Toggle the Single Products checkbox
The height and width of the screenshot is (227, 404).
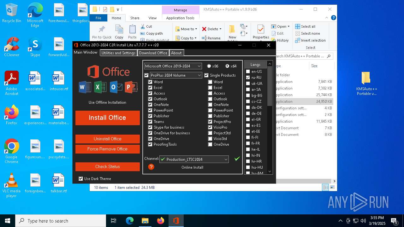click(x=206, y=75)
